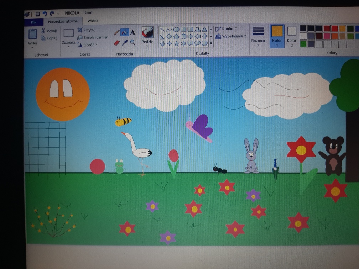Choose the Oval callout shape
Image resolution: width=359 pixels, height=269 pixels.
(198, 43)
